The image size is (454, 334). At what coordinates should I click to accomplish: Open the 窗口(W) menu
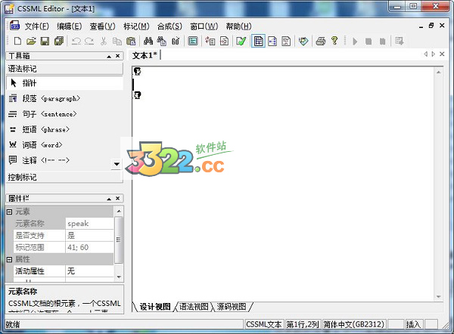[204, 26]
